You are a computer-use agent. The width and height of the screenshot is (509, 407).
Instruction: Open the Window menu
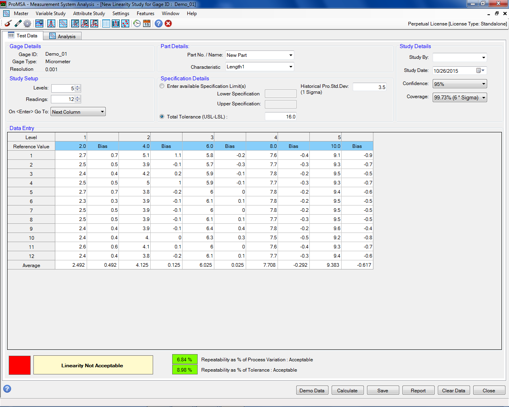tap(171, 14)
